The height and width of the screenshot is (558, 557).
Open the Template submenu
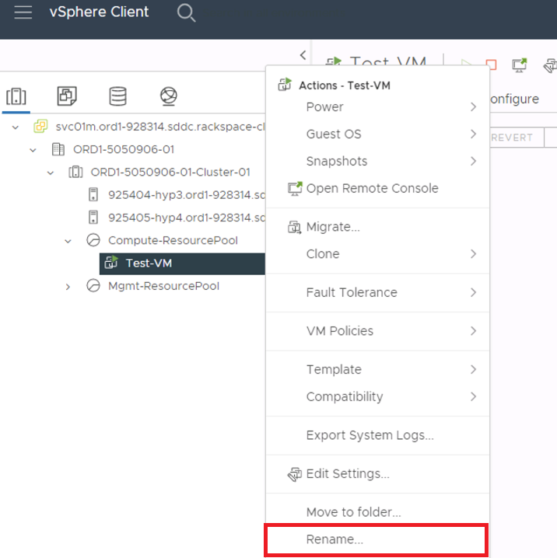click(377, 369)
